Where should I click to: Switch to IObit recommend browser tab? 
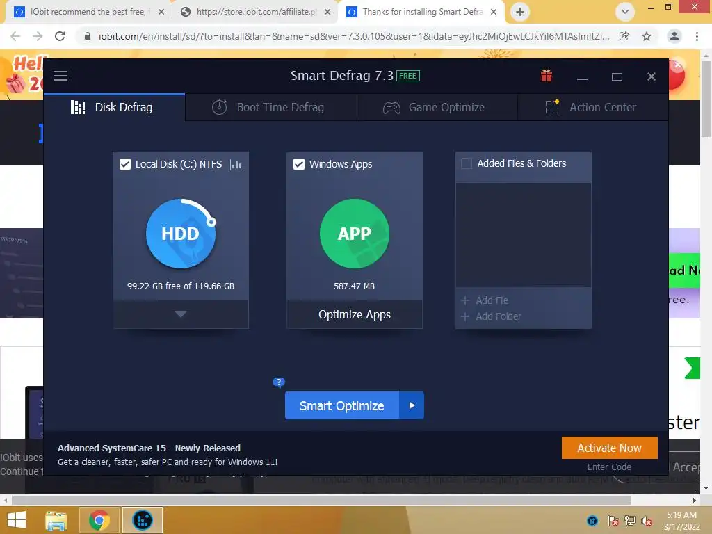pos(87,12)
